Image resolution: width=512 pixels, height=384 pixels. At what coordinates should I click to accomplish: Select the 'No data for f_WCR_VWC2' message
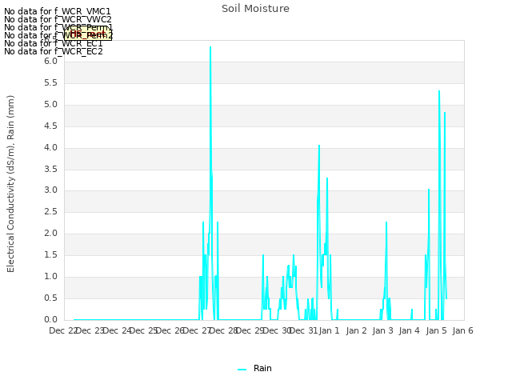click(58, 19)
